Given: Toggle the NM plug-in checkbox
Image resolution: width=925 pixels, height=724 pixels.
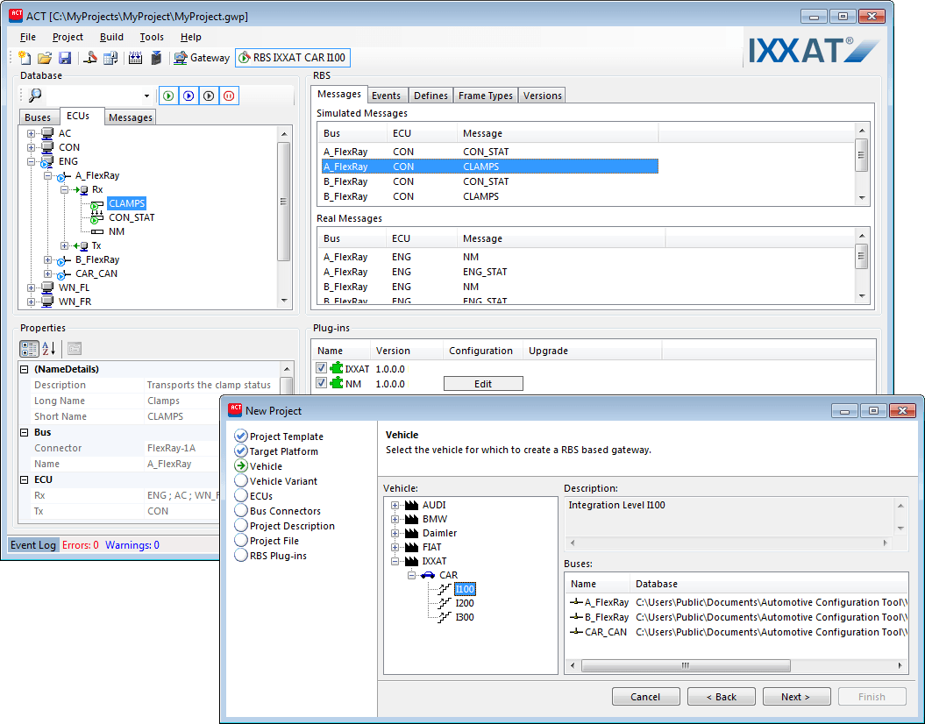Looking at the screenshot, I should click(321, 383).
